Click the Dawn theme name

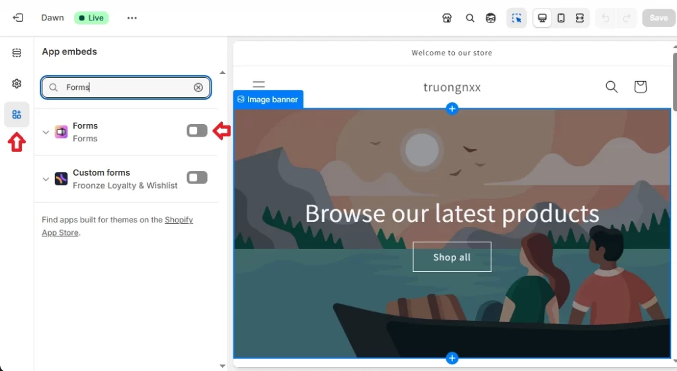pyautogui.click(x=53, y=18)
